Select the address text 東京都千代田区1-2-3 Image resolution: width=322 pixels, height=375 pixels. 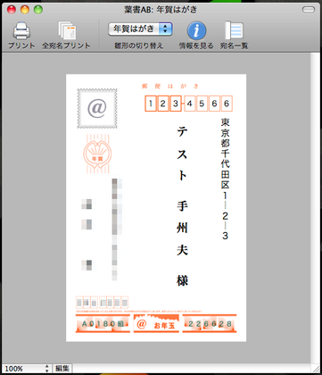click(x=226, y=179)
